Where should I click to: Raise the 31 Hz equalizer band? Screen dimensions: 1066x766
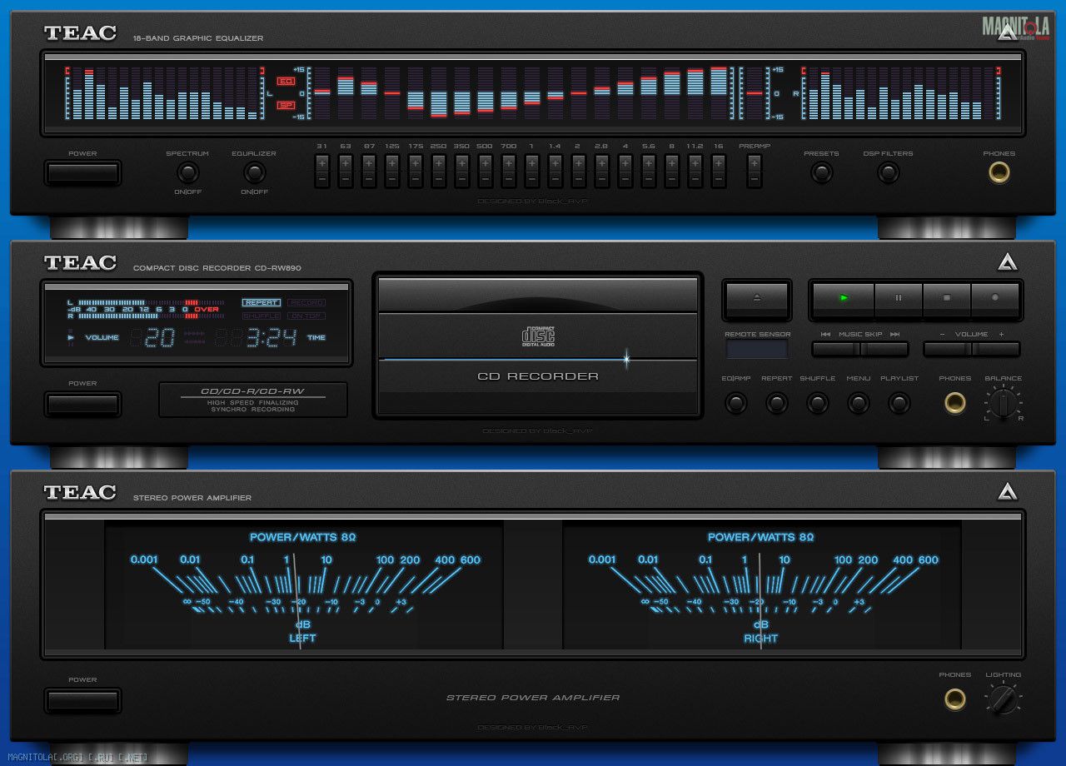click(321, 162)
